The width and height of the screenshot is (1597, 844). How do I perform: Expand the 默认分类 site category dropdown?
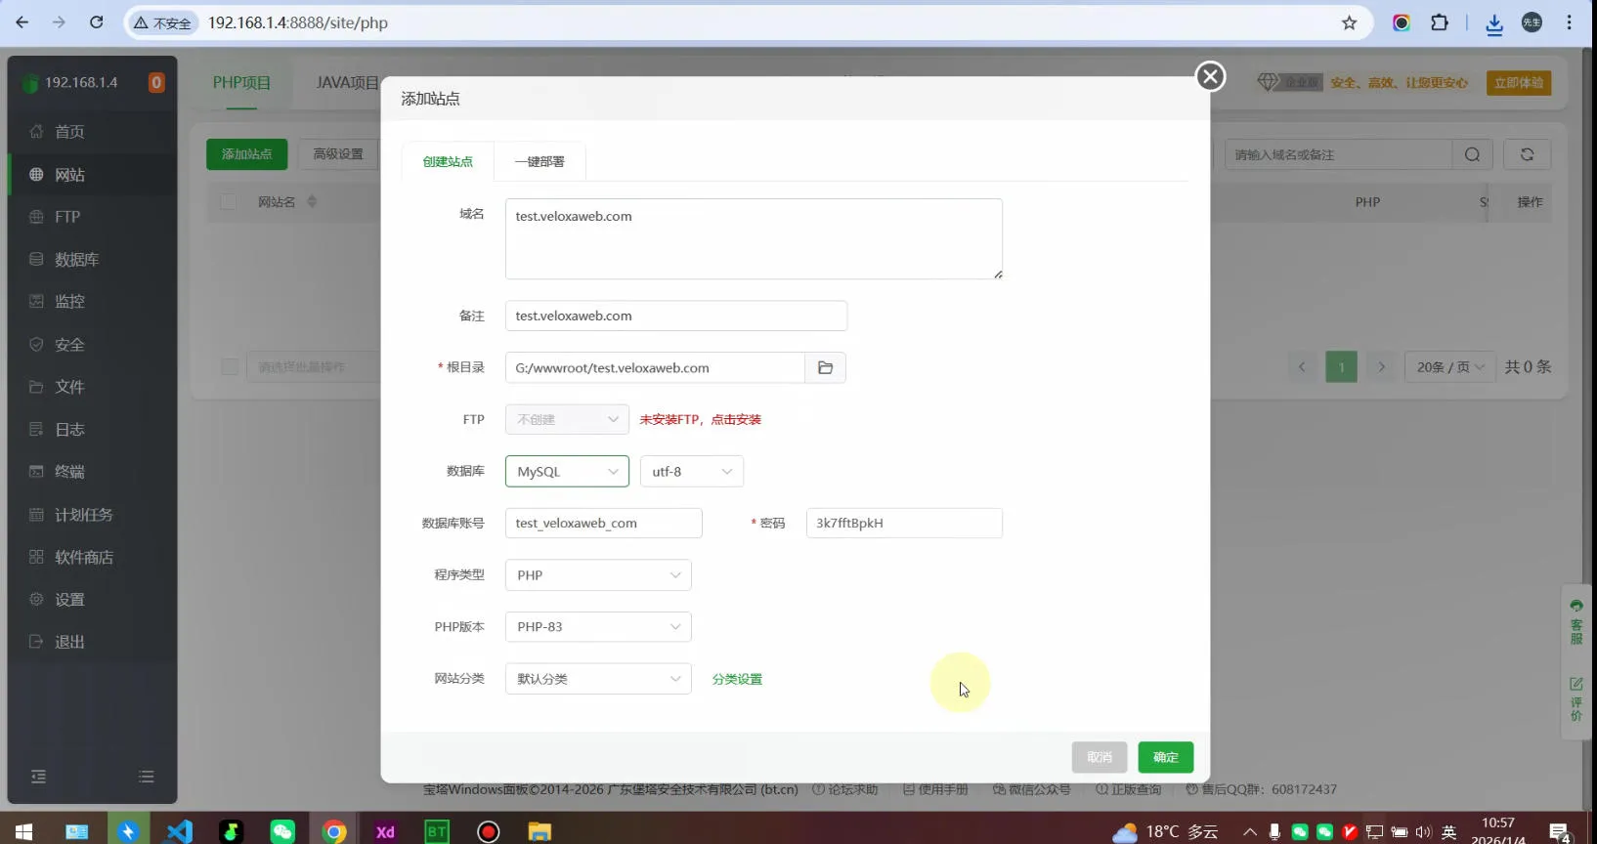pyautogui.click(x=598, y=679)
